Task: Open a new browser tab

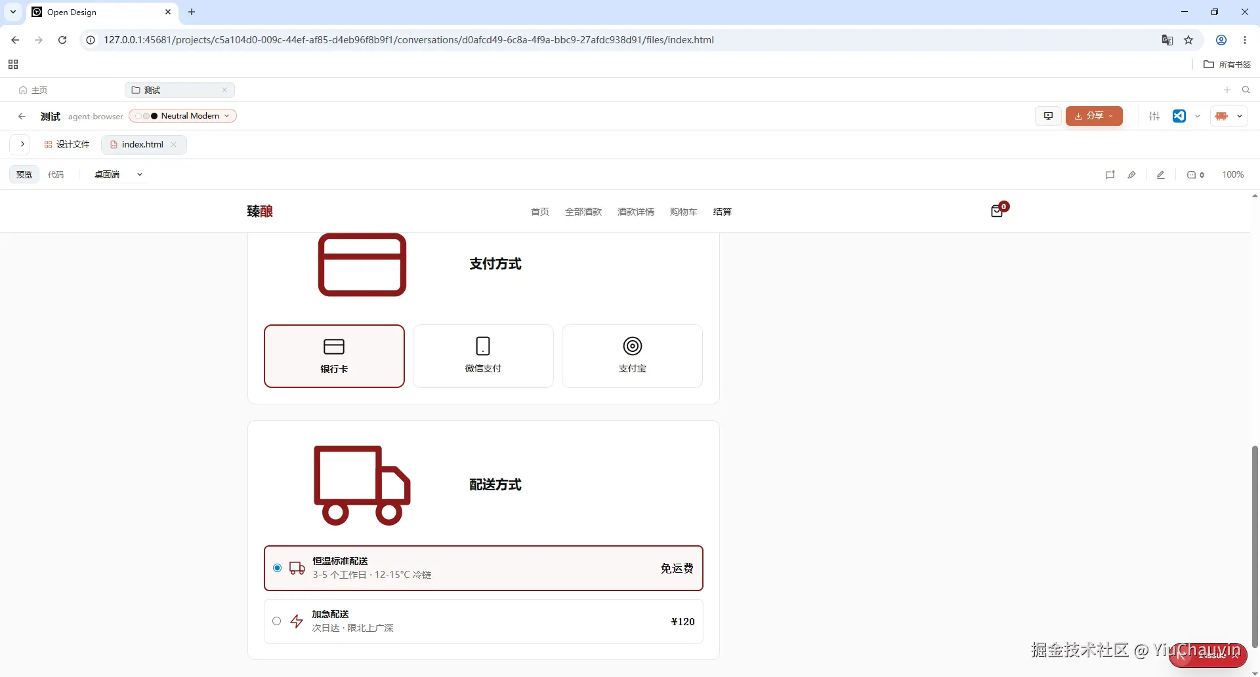Action: (x=192, y=12)
